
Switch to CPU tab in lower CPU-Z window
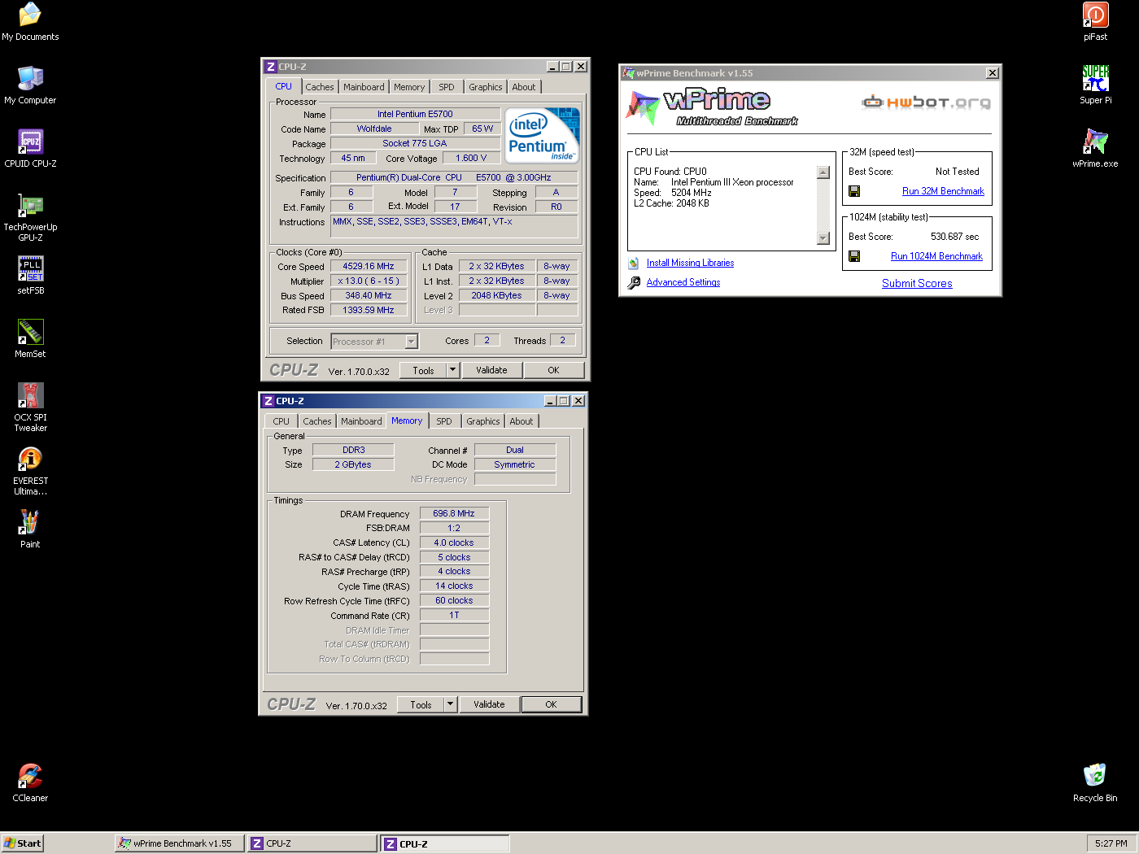tap(281, 421)
